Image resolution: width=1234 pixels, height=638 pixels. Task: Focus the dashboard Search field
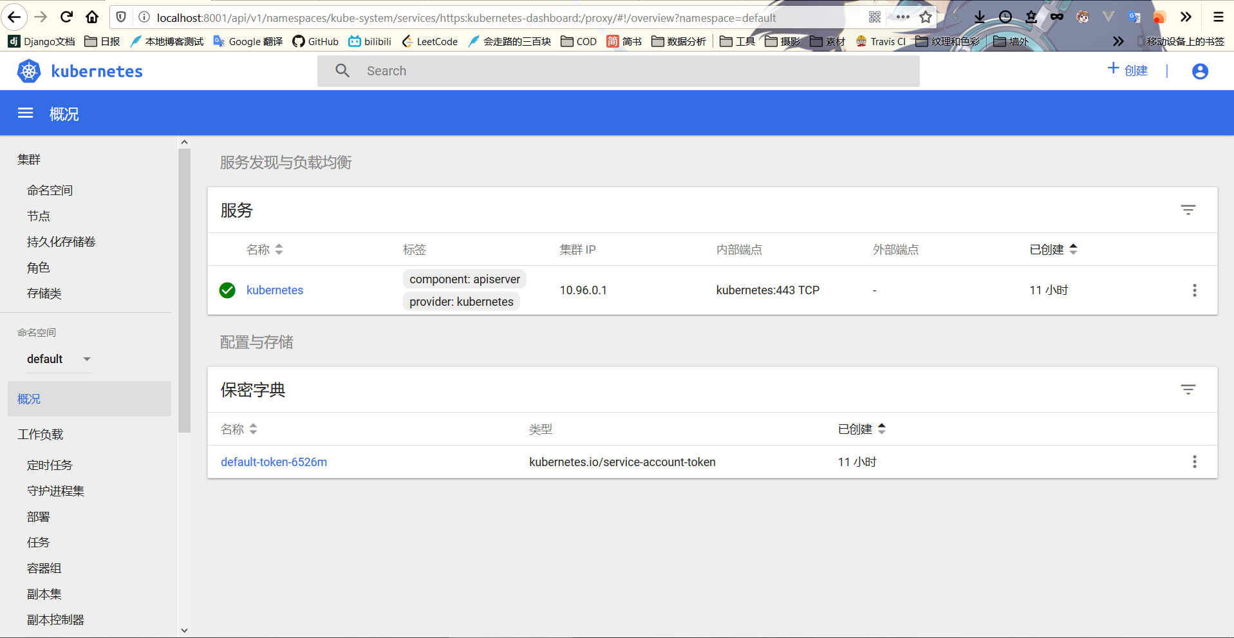[618, 71]
